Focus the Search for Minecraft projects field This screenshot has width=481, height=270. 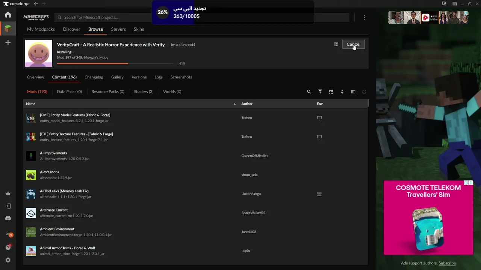pos(202,17)
